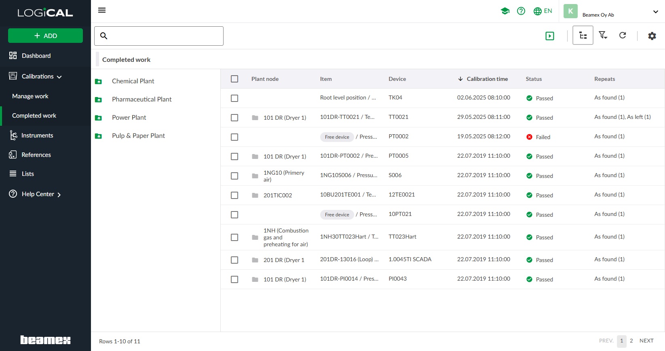Screen dimensions: 665x351
Task: Click the folder icon beside 1NG10 (Primery air)
Action: pyautogui.click(x=255, y=176)
